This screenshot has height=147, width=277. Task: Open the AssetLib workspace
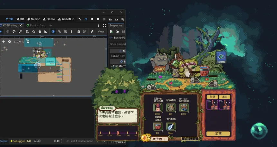[66, 19]
